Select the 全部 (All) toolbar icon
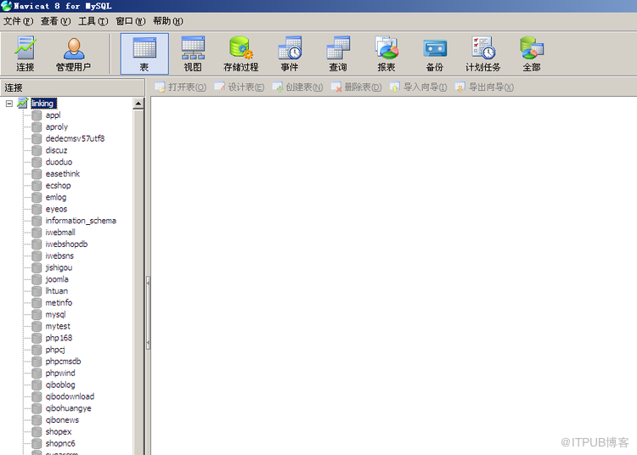The height and width of the screenshot is (455, 637). point(532,53)
